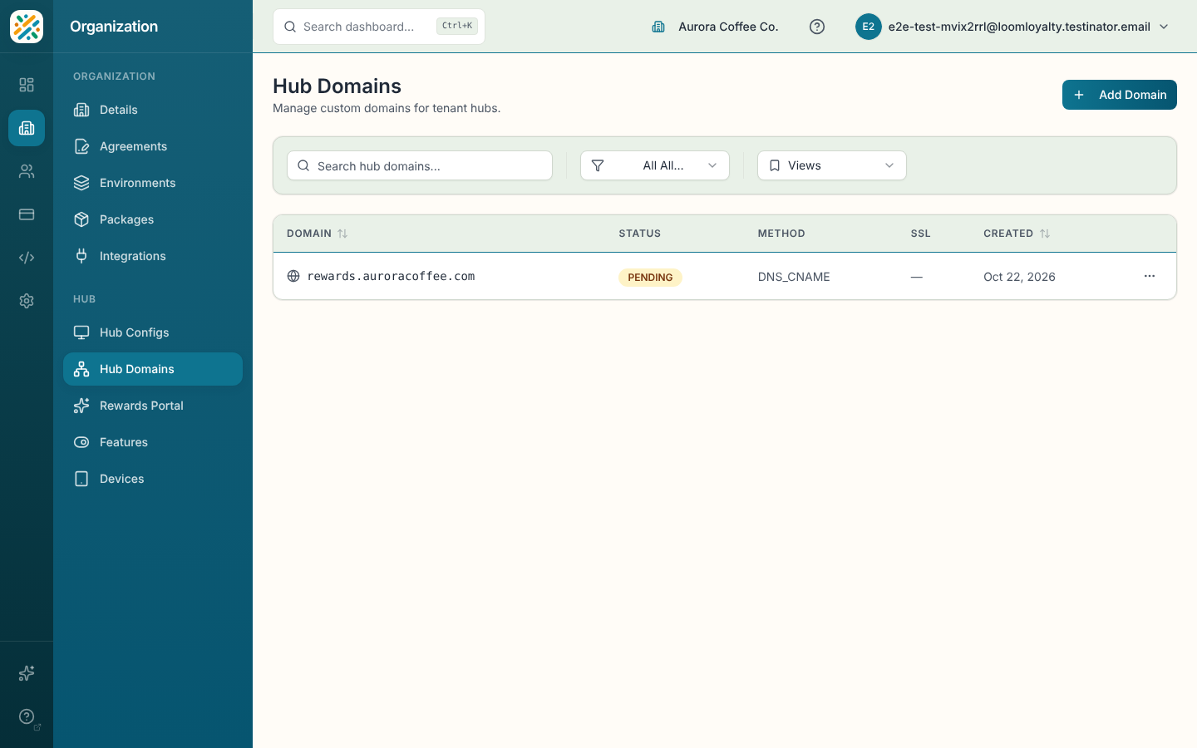Click the Aurora Coffee Co. organization name

[728, 27]
